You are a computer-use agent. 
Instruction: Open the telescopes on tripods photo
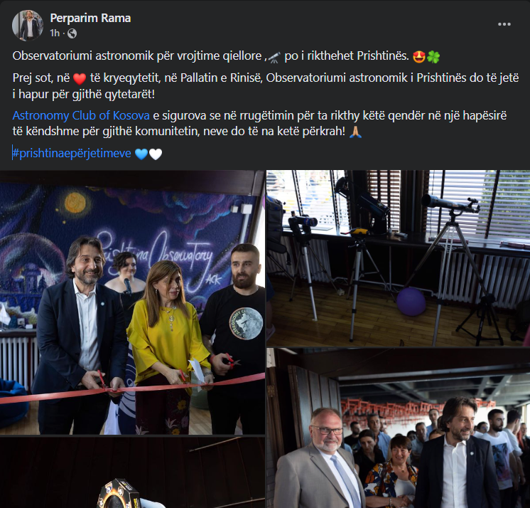click(398, 258)
